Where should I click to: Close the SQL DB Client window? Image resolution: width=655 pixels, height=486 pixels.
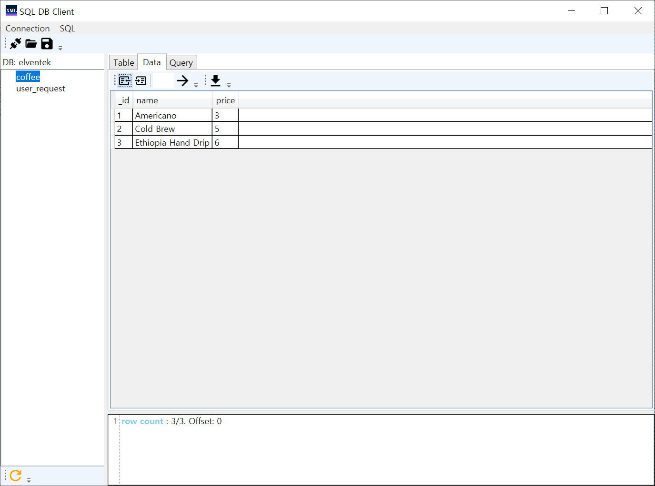point(638,11)
